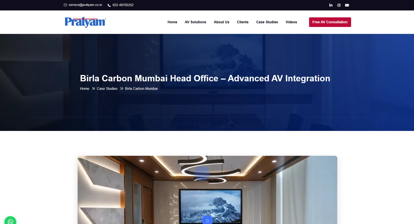The image size is (414, 224).
Task: Open the Clients menu item
Action: coord(243,22)
